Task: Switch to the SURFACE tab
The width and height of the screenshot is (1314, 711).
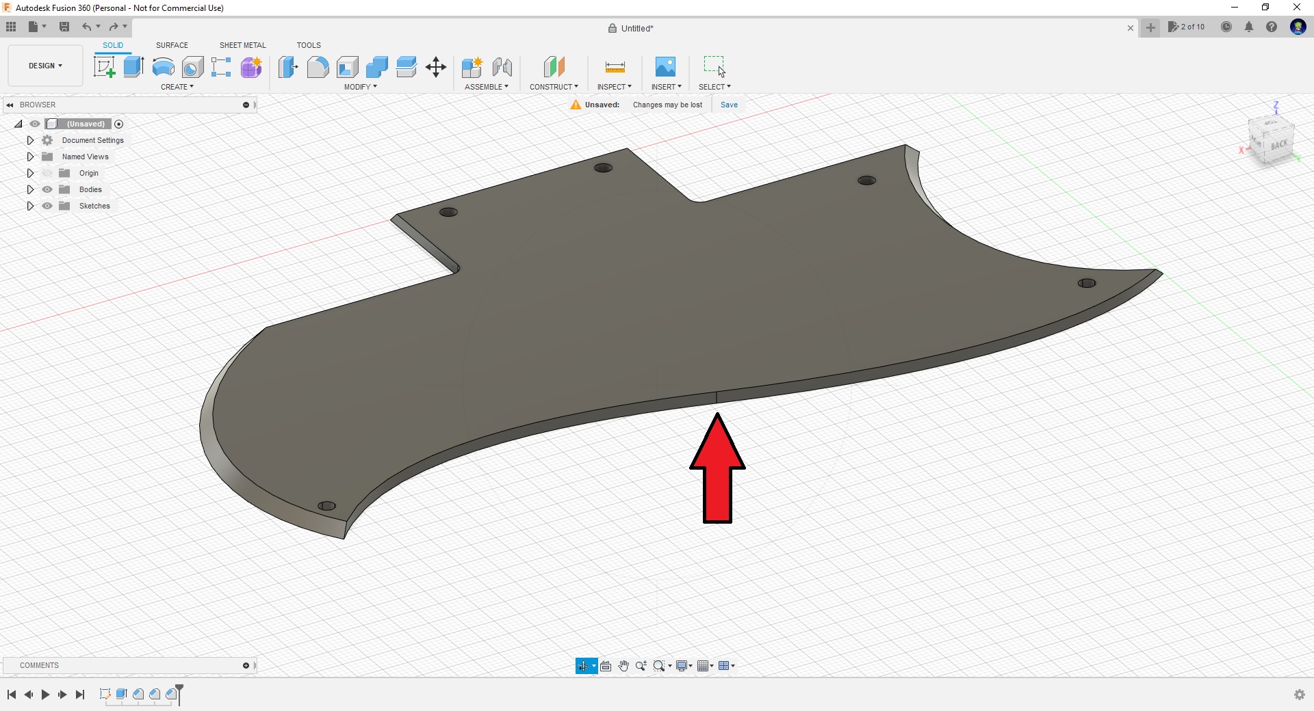Action: [x=172, y=45]
